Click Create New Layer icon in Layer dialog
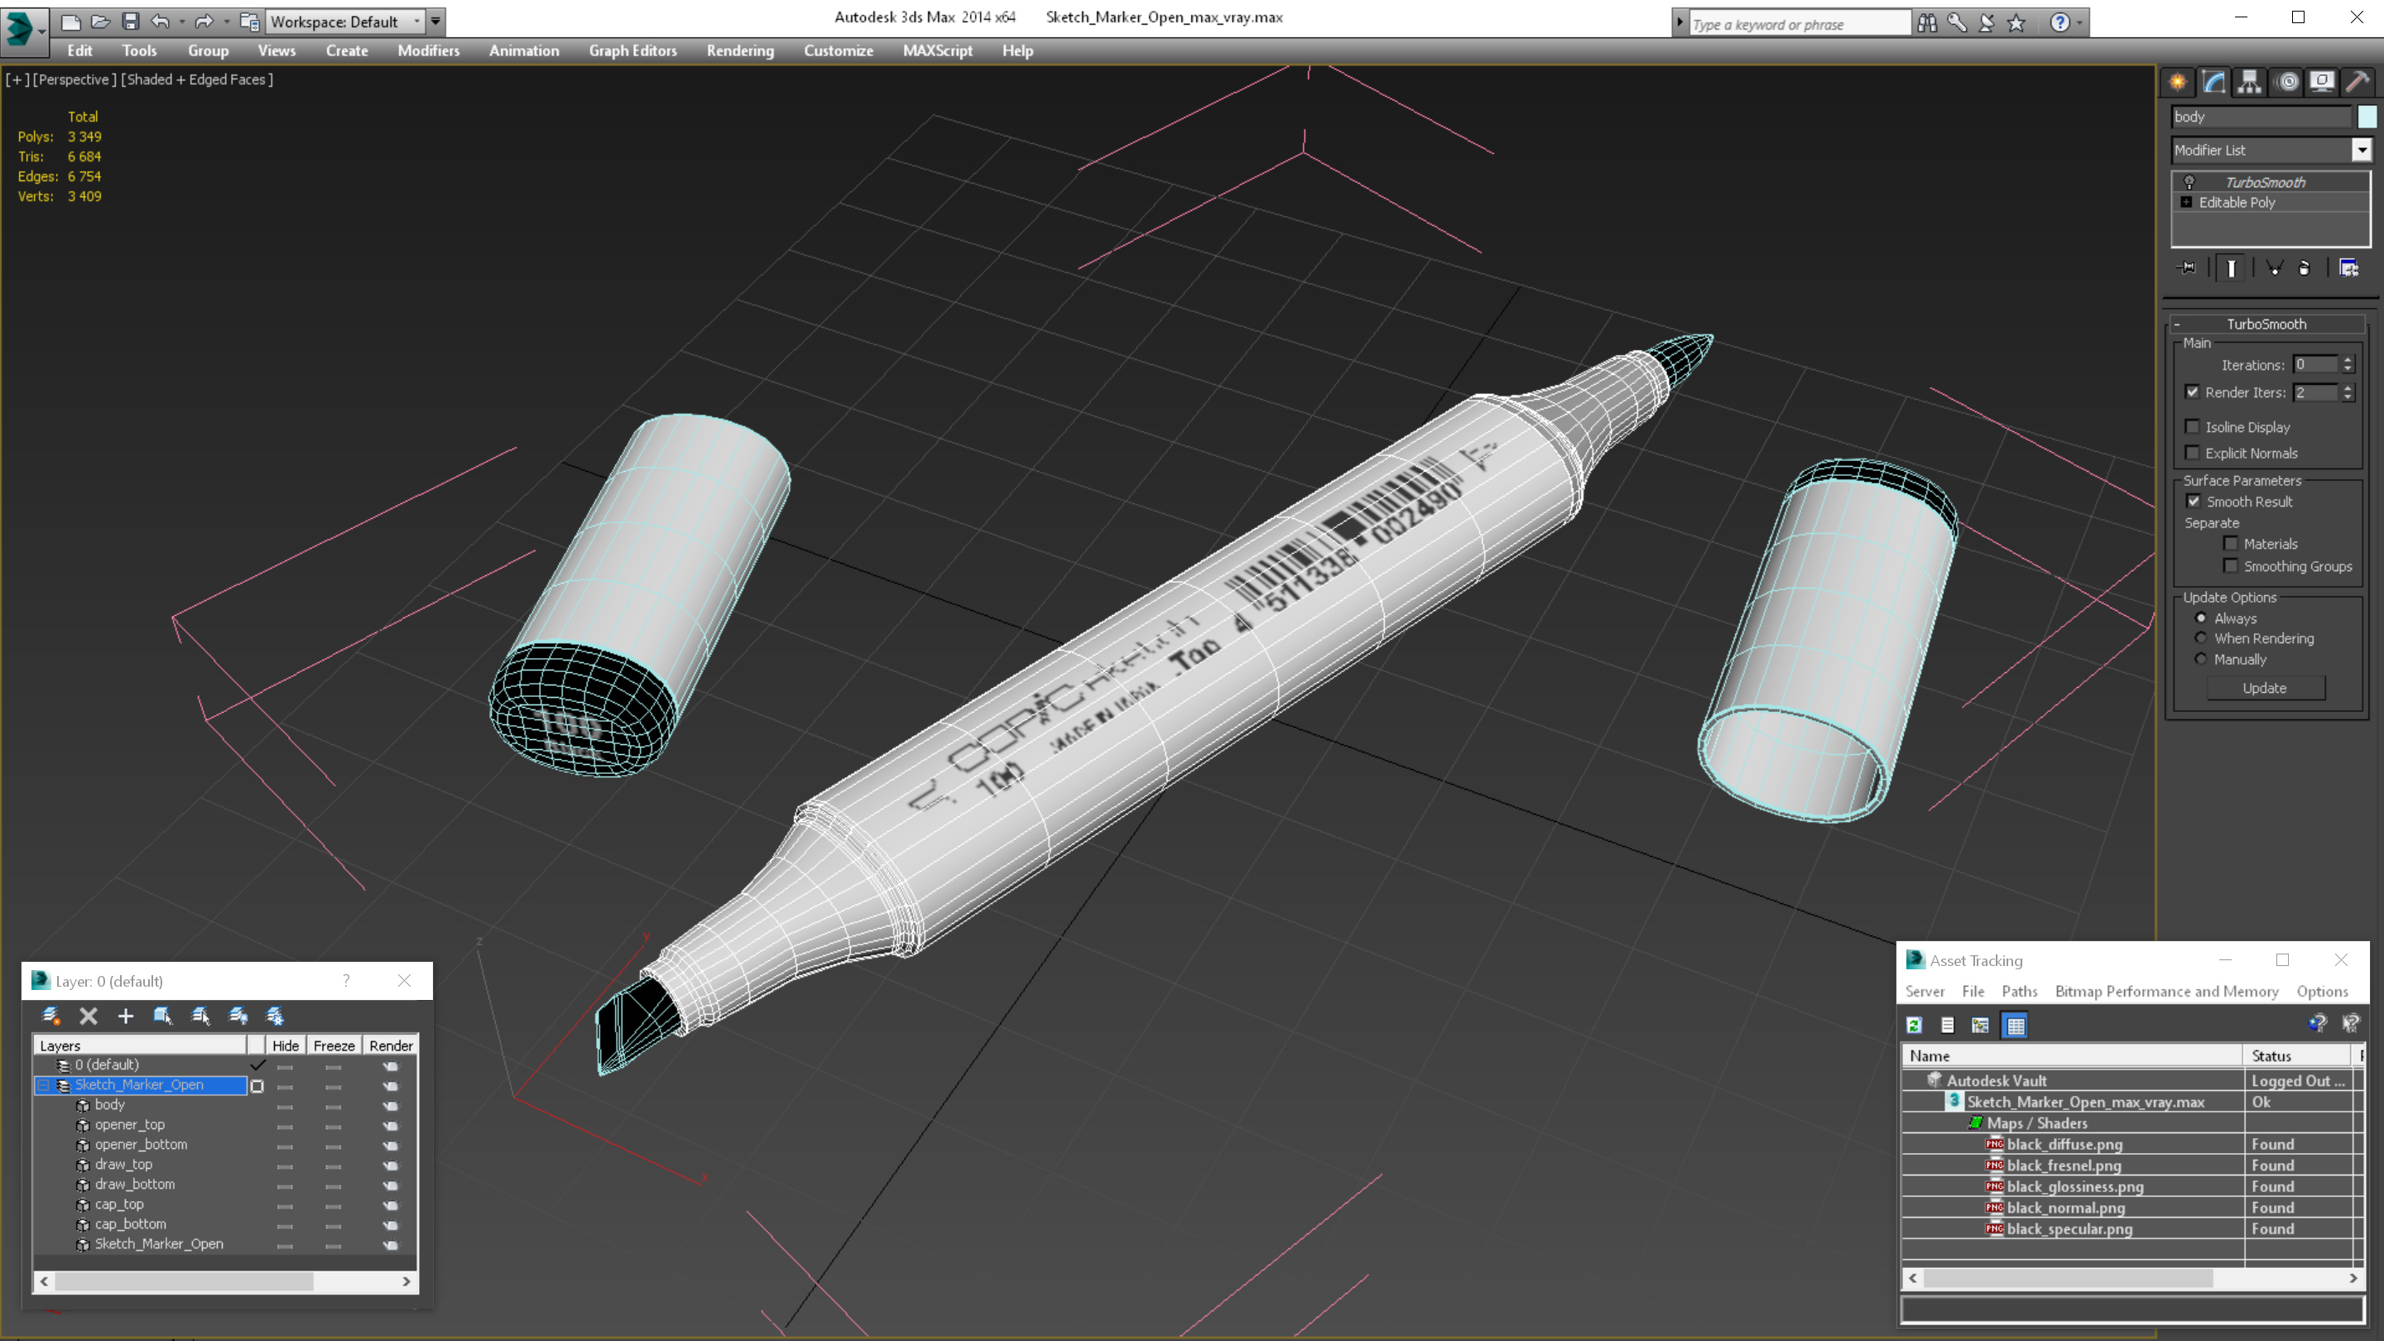The image size is (2384, 1341). coord(52,1015)
